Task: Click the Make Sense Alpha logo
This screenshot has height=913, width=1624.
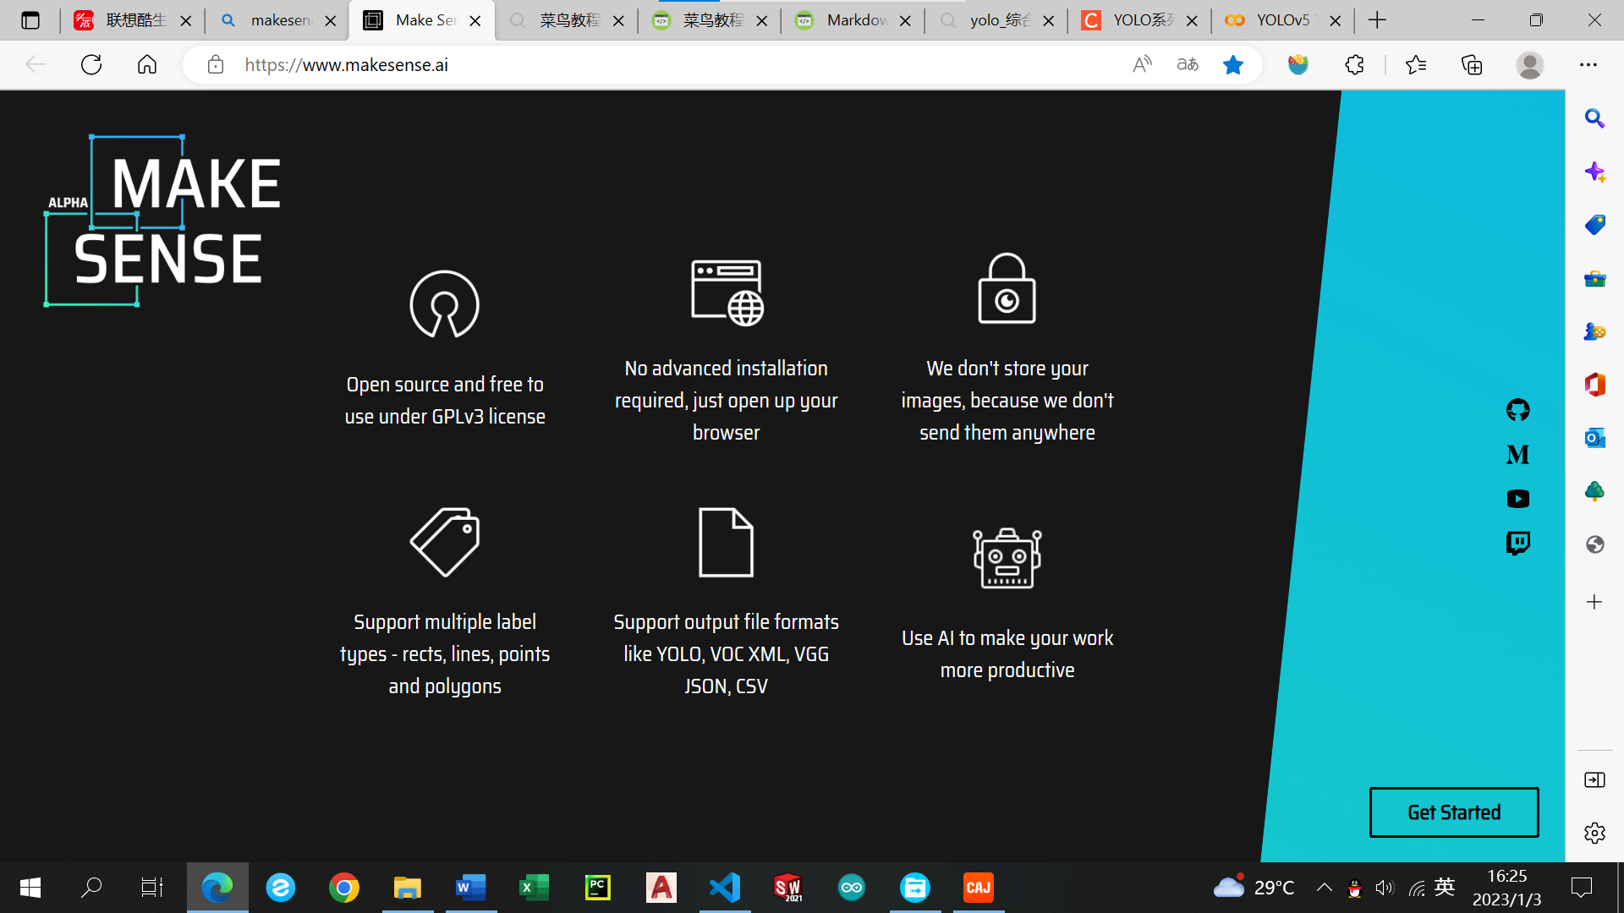Action: [162, 221]
